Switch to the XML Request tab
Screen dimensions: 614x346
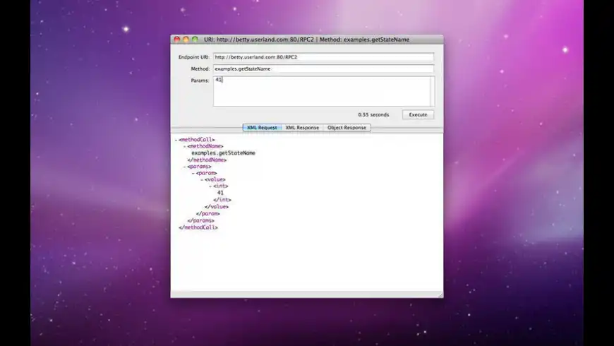tap(262, 128)
